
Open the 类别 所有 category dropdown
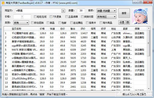pos(21,23)
